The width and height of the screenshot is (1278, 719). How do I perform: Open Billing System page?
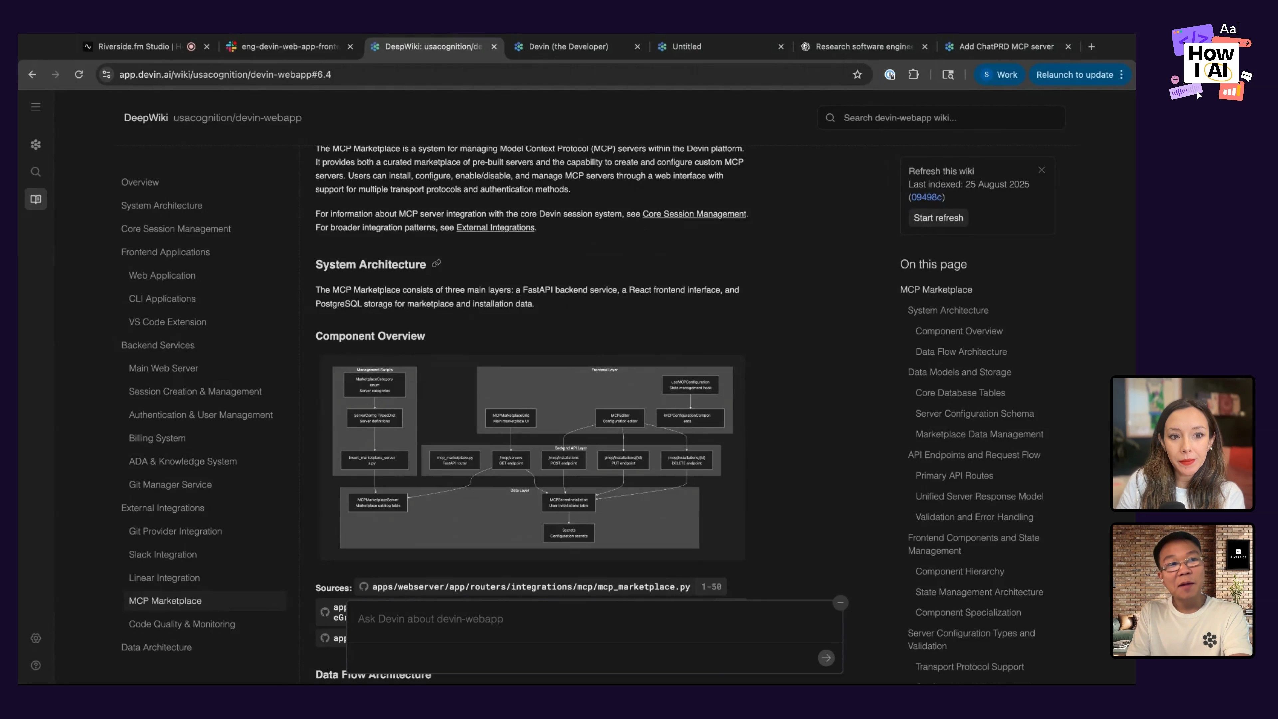[157, 439]
